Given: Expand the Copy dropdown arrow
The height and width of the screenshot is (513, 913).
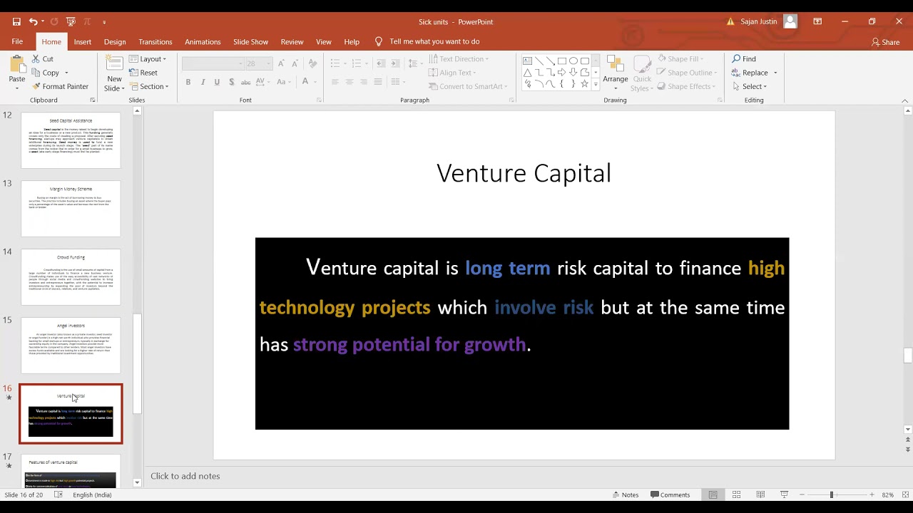Looking at the screenshot, I should pyautogui.click(x=66, y=73).
